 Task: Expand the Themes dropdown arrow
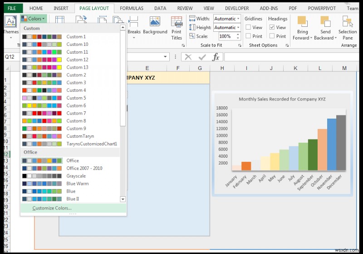point(11,38)
